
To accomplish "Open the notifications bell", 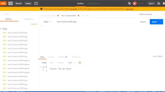I will (164, 3).
